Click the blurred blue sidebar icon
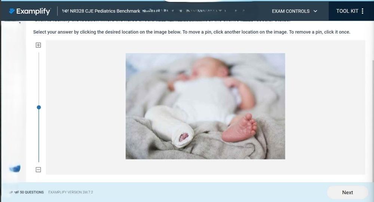The width and height of the screenshot is (374, 202). coord(15,169)
